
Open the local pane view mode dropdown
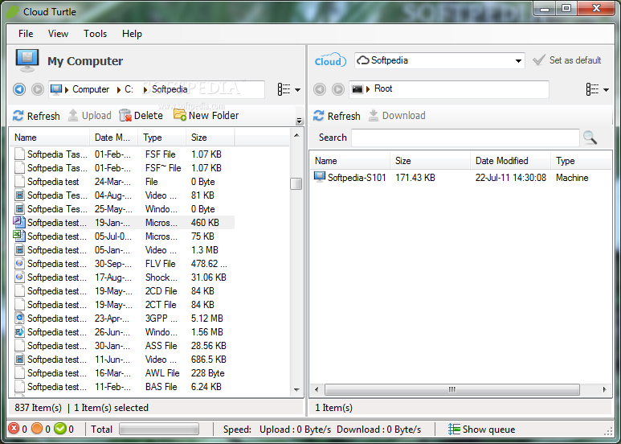pos(298,89)
